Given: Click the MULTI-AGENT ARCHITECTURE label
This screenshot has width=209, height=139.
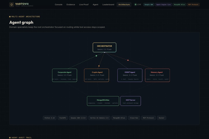Looking at the screenshot, I should coord(26,17).
